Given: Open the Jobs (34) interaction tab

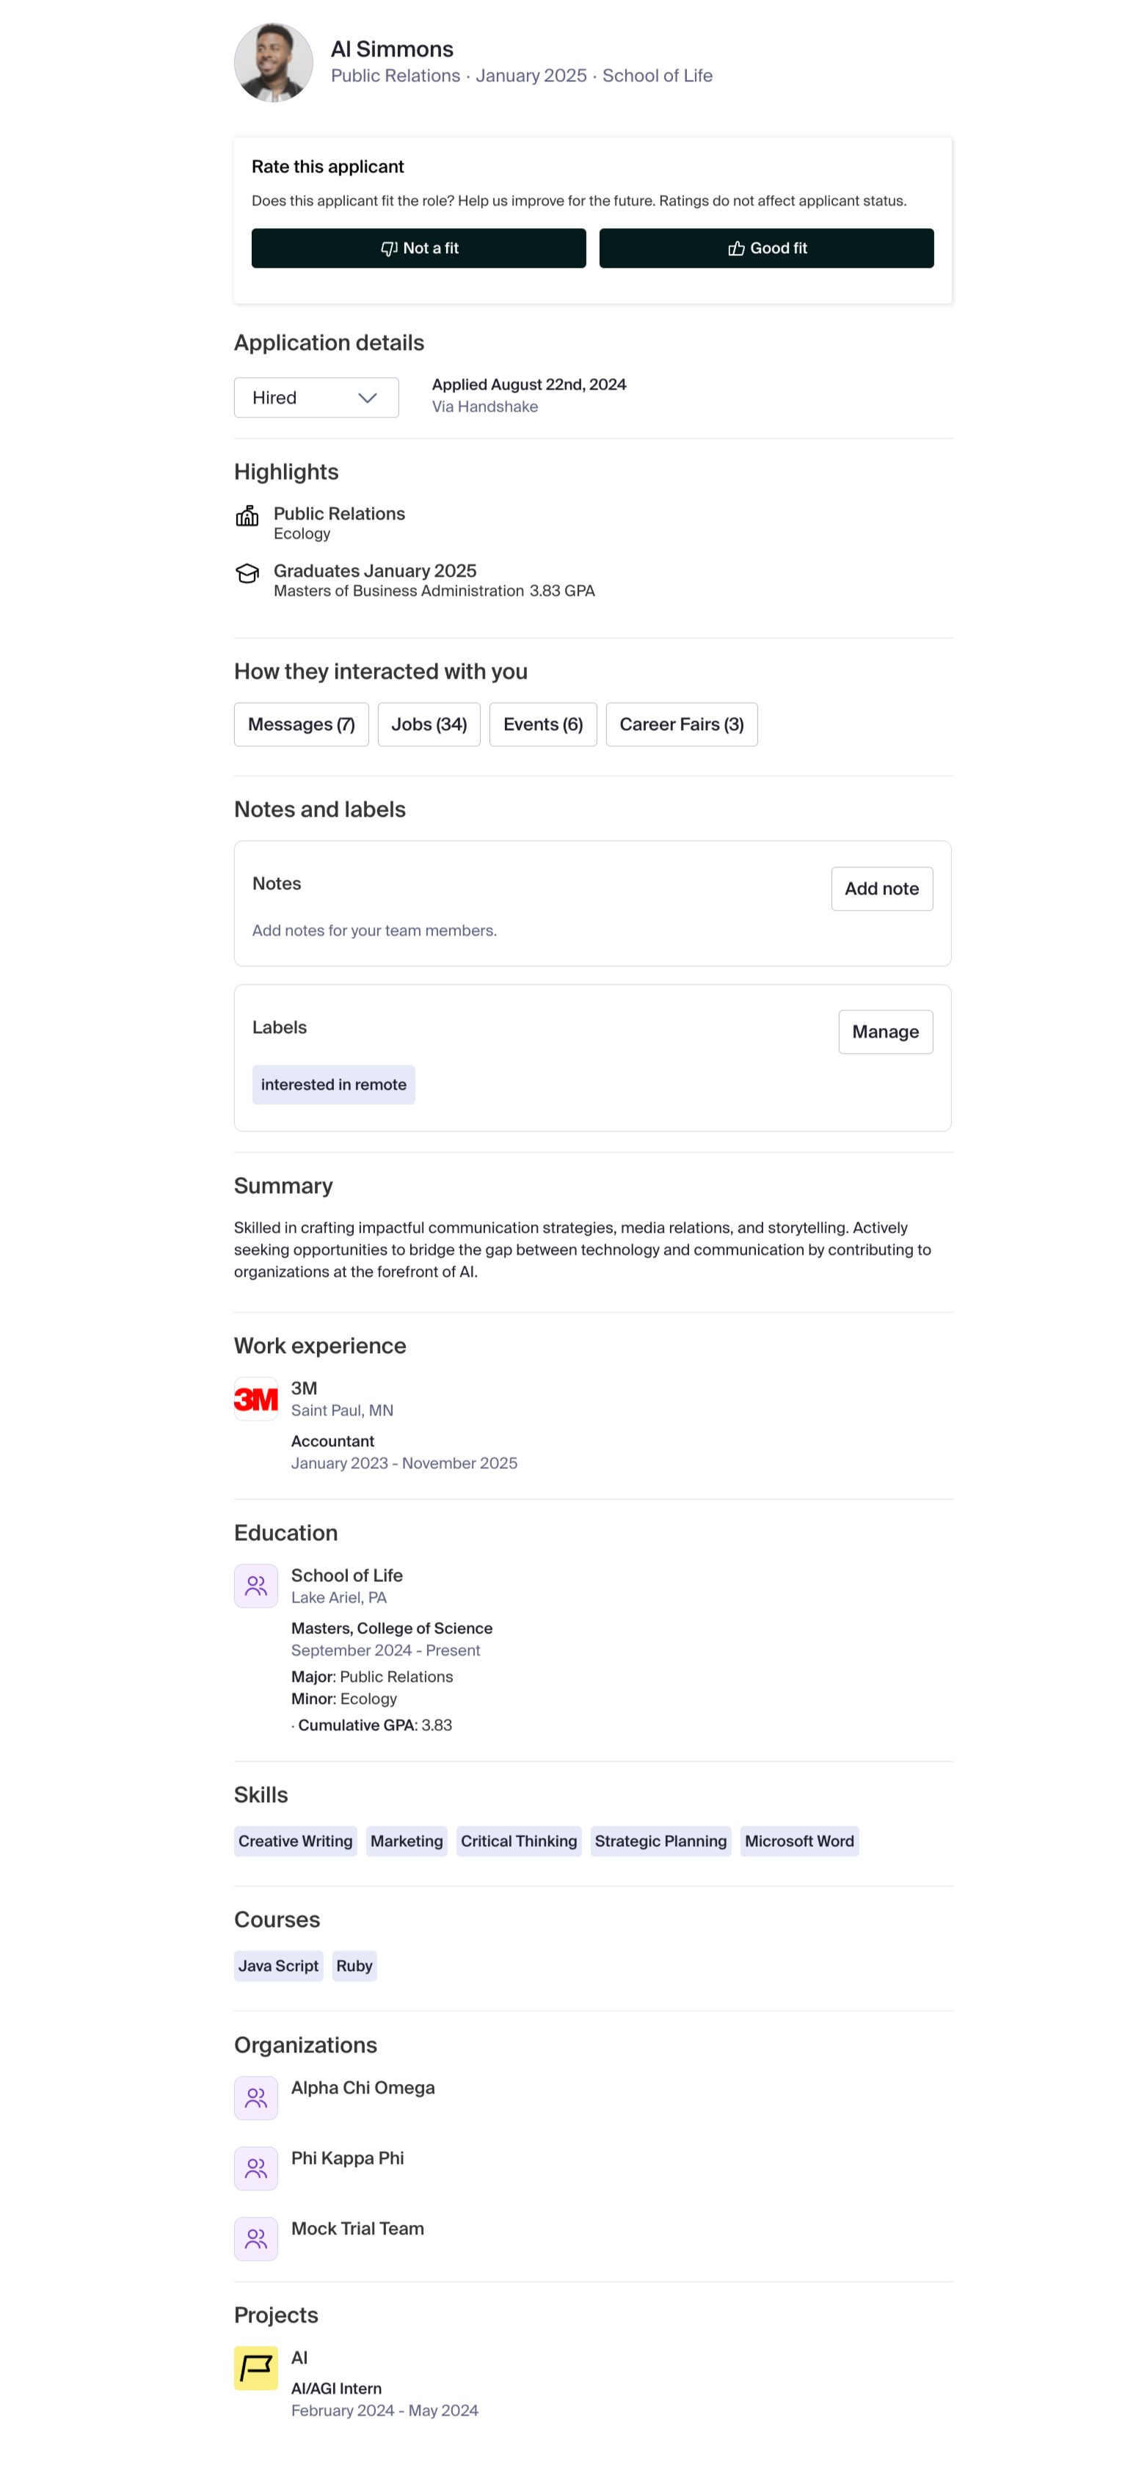Looking at the screenshot, I should (x=429, y=724).
